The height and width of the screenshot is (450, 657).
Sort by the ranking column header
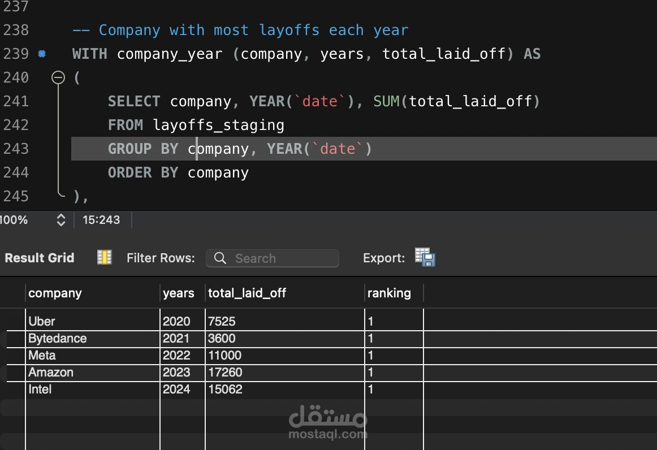coord(394,293)
